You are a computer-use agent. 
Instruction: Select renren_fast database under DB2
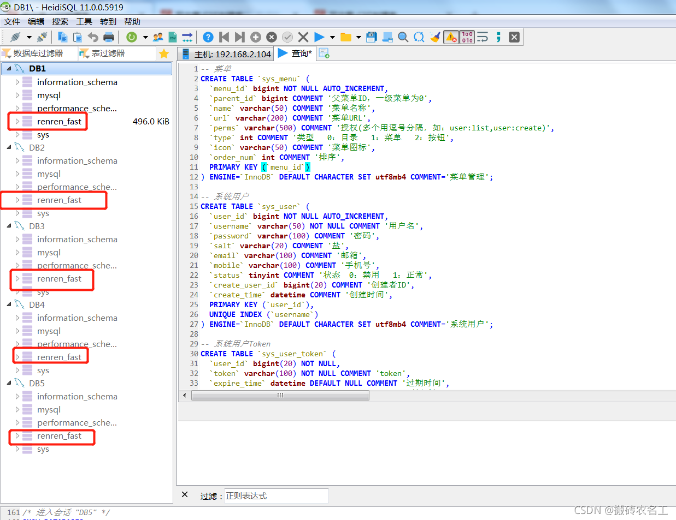click(x=59, y=200)
